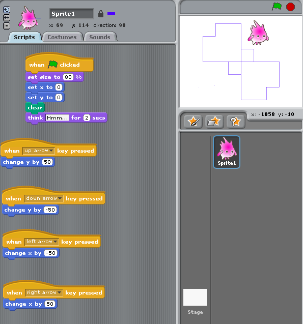Click the set size to block label

(44, 77)
